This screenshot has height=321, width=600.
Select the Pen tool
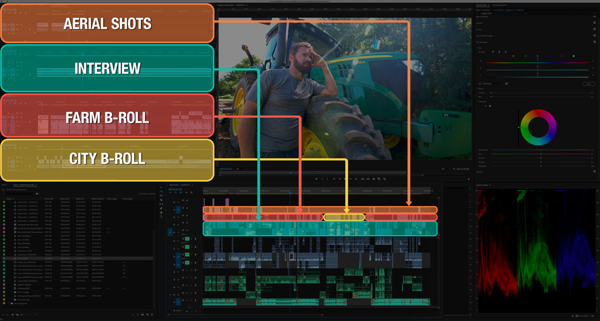click(161, 208)
